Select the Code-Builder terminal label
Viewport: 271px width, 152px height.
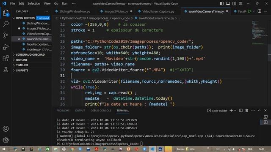point(217,111)
